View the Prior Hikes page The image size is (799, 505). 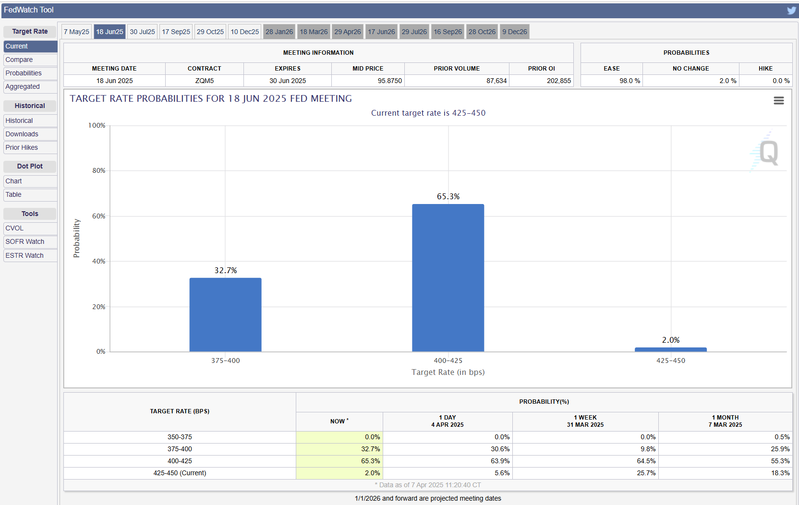click(22, 148)
